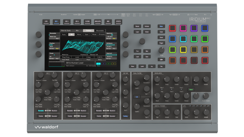Screen dimensions: 244x137
Task: Open the Mallet Syn wavetable selector
Action: pos(54,37)
